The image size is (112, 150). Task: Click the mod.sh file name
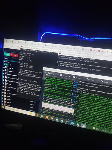[8, 105]
